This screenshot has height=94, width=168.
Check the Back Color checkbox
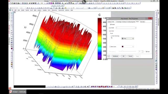pyautogui.click(x=110, y=46)
